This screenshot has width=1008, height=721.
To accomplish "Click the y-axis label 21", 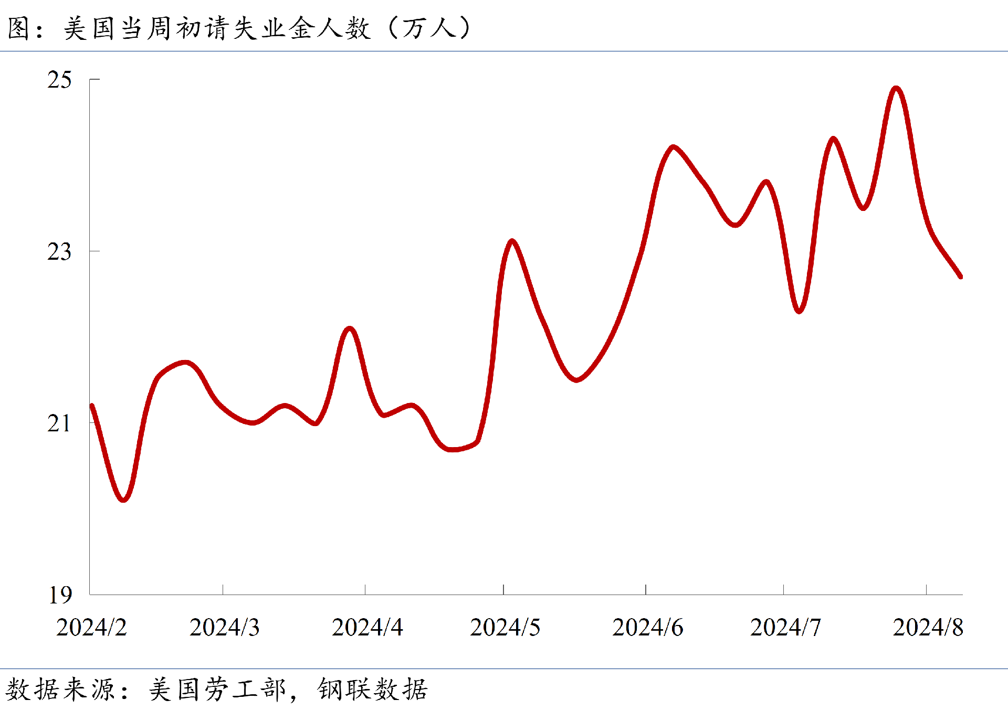I will click(x=59, y=423).
